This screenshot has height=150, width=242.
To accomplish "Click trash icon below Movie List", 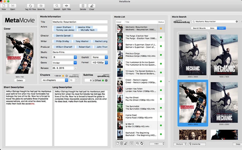I will tap(121, 144).
